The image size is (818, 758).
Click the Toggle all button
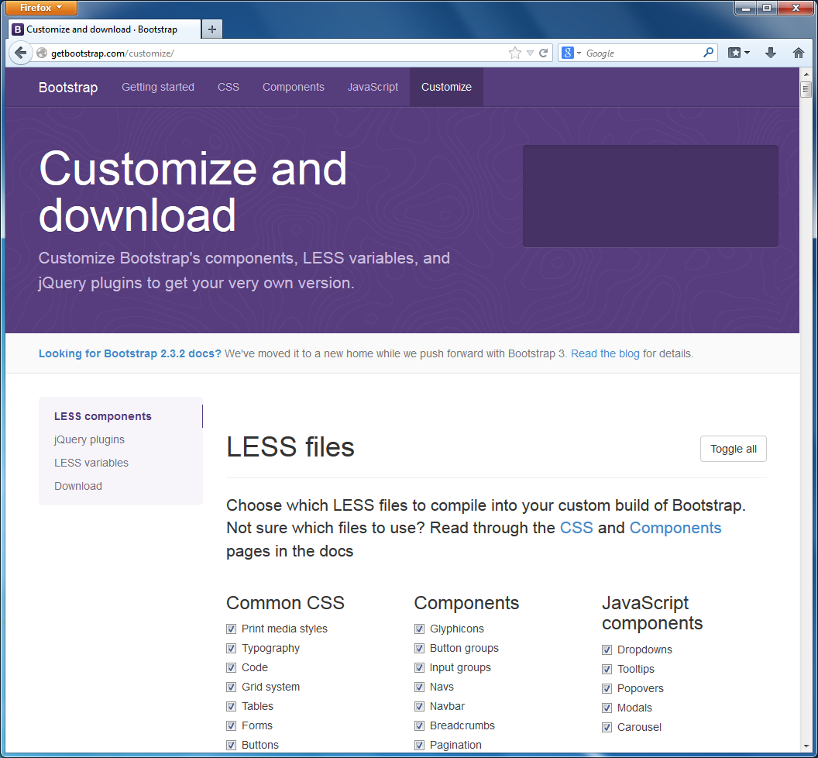[734, 449]
